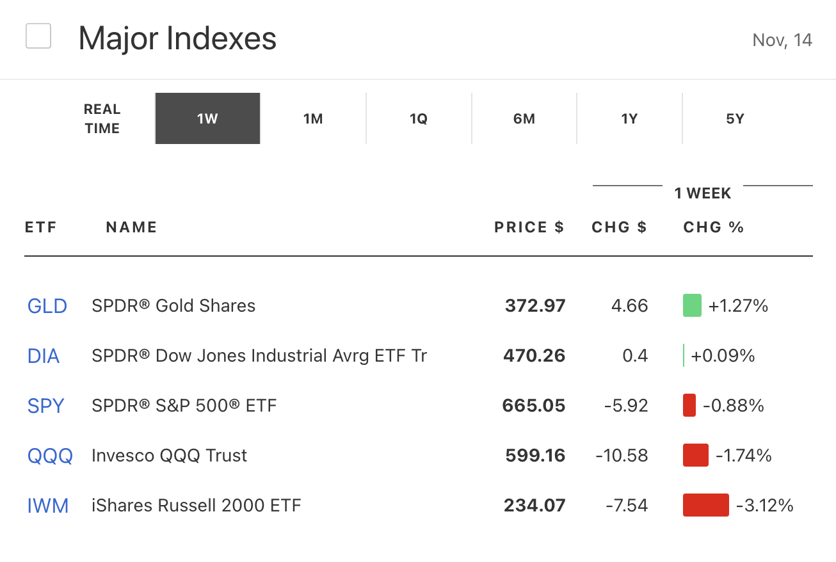Sort by the CHG % column header
Screen dimensions: 836x562
coord(714,227)
